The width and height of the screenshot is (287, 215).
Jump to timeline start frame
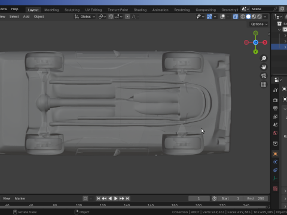98,198
